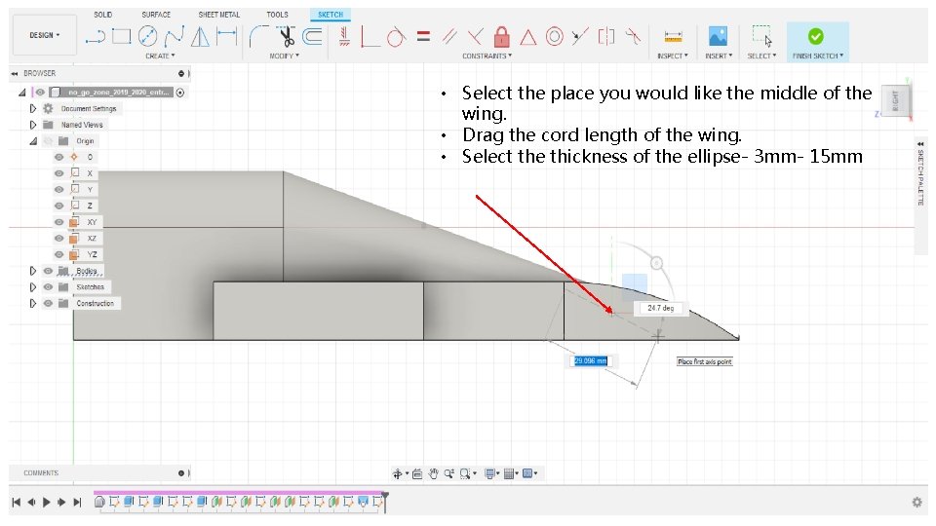Open the CONSTRAINTS dropdown menu

487,56
